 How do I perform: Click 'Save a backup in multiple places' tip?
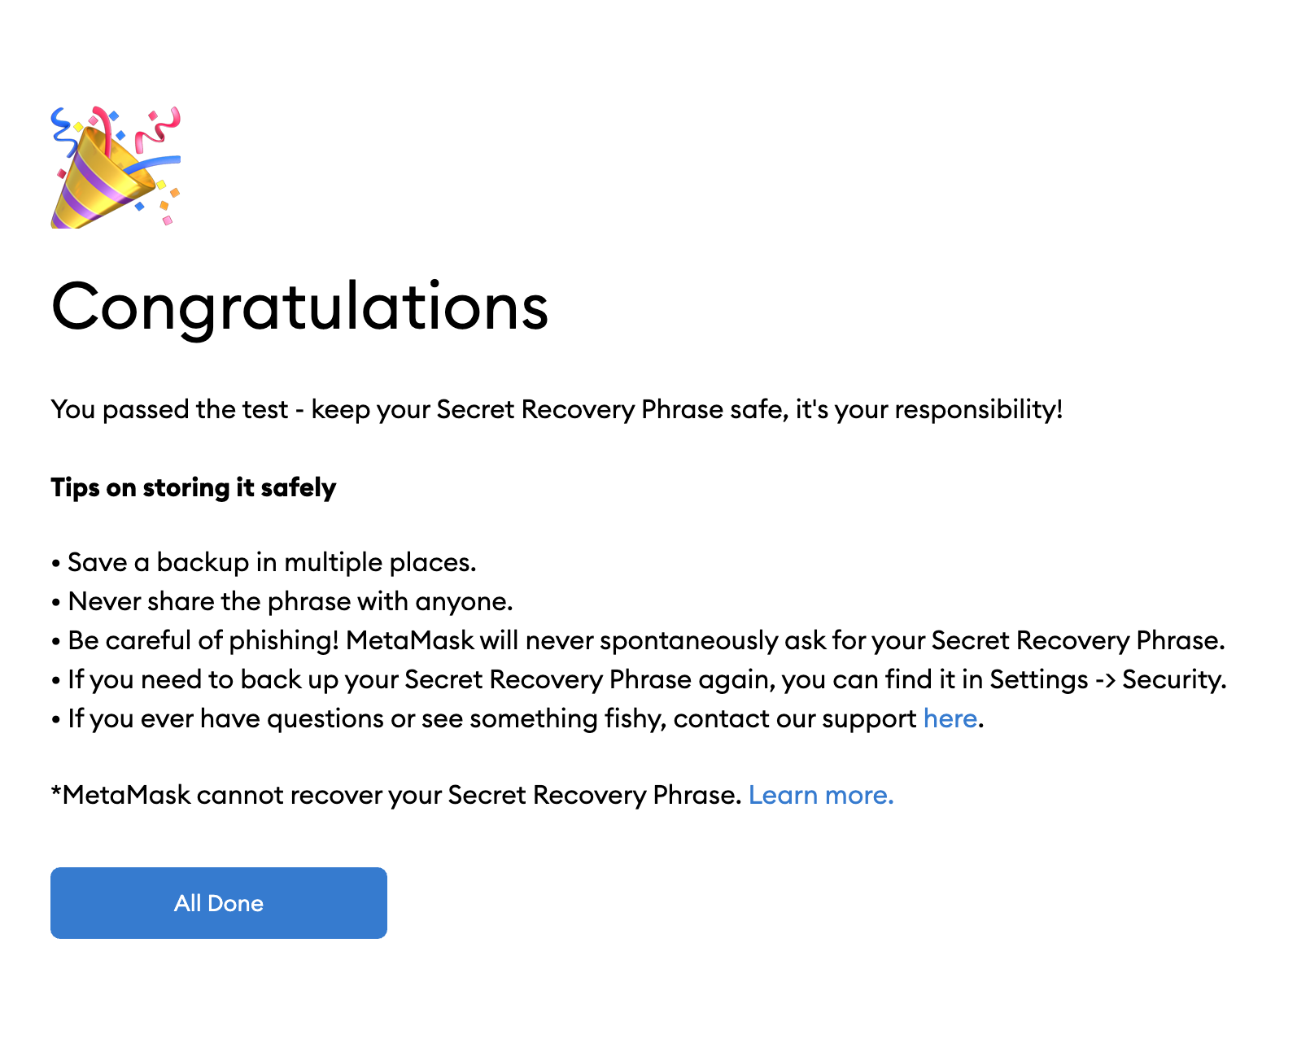pos(271,563)
